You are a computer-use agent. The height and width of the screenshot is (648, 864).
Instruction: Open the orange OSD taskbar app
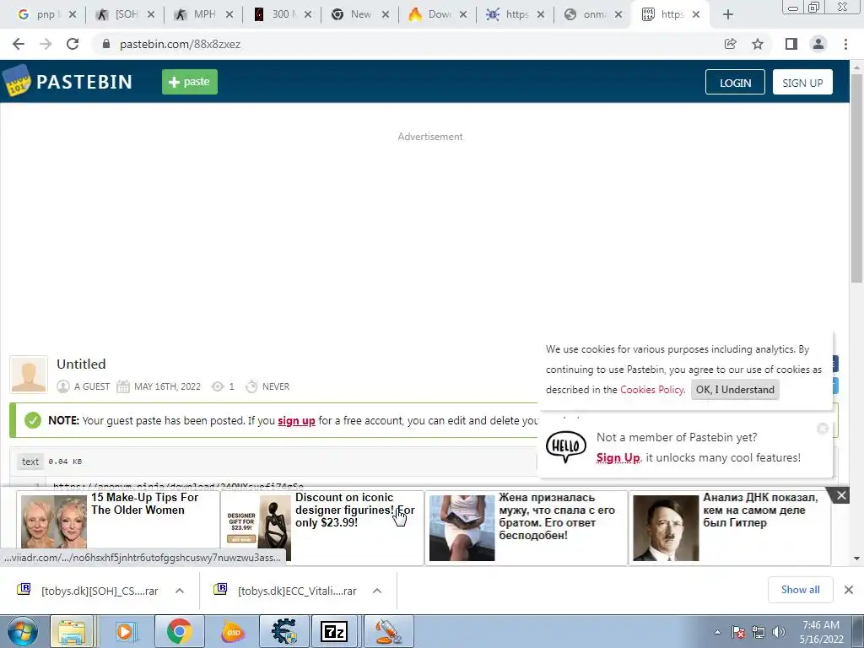point(233,631)
